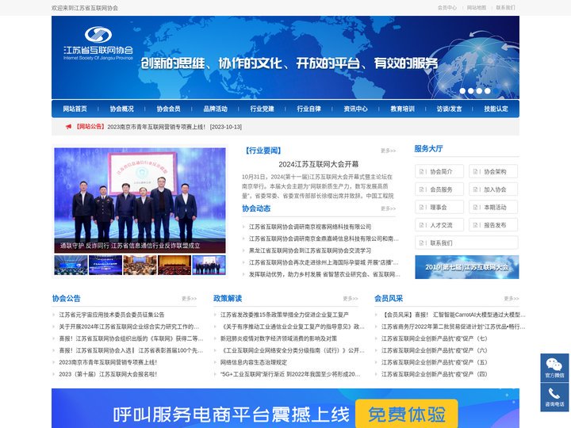Screen dimensions: 571x428
Task: Click the 理事会 service button
Action: [439, 207]
